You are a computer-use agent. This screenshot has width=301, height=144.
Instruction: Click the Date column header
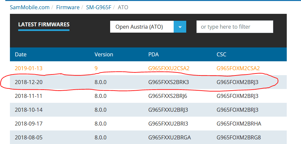21,54
